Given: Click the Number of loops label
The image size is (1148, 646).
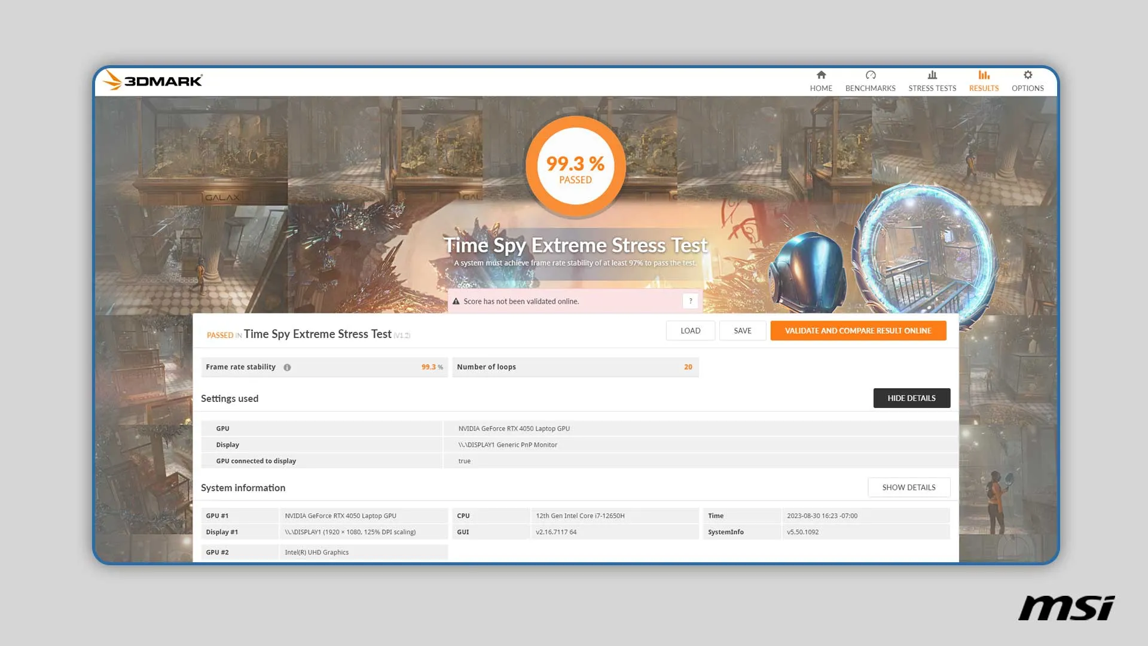Looking at the screenshot, I should (x=486, y=367).
